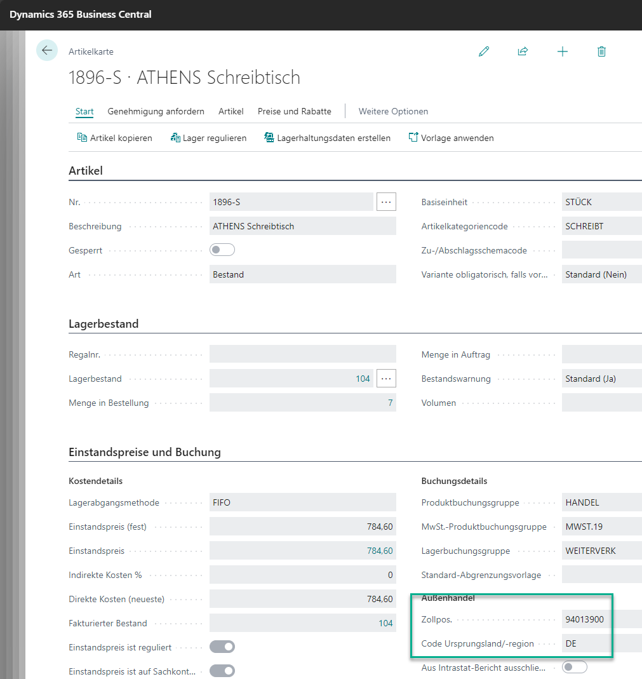642x679 pixels.
Task: Click the share icon
Action: pos(523,51)
